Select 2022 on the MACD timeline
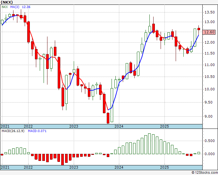 (x=28, y=167)
